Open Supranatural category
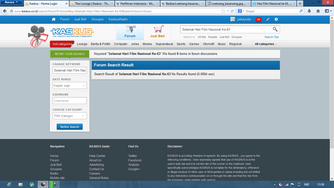334x188 pixels. [164, 44]
